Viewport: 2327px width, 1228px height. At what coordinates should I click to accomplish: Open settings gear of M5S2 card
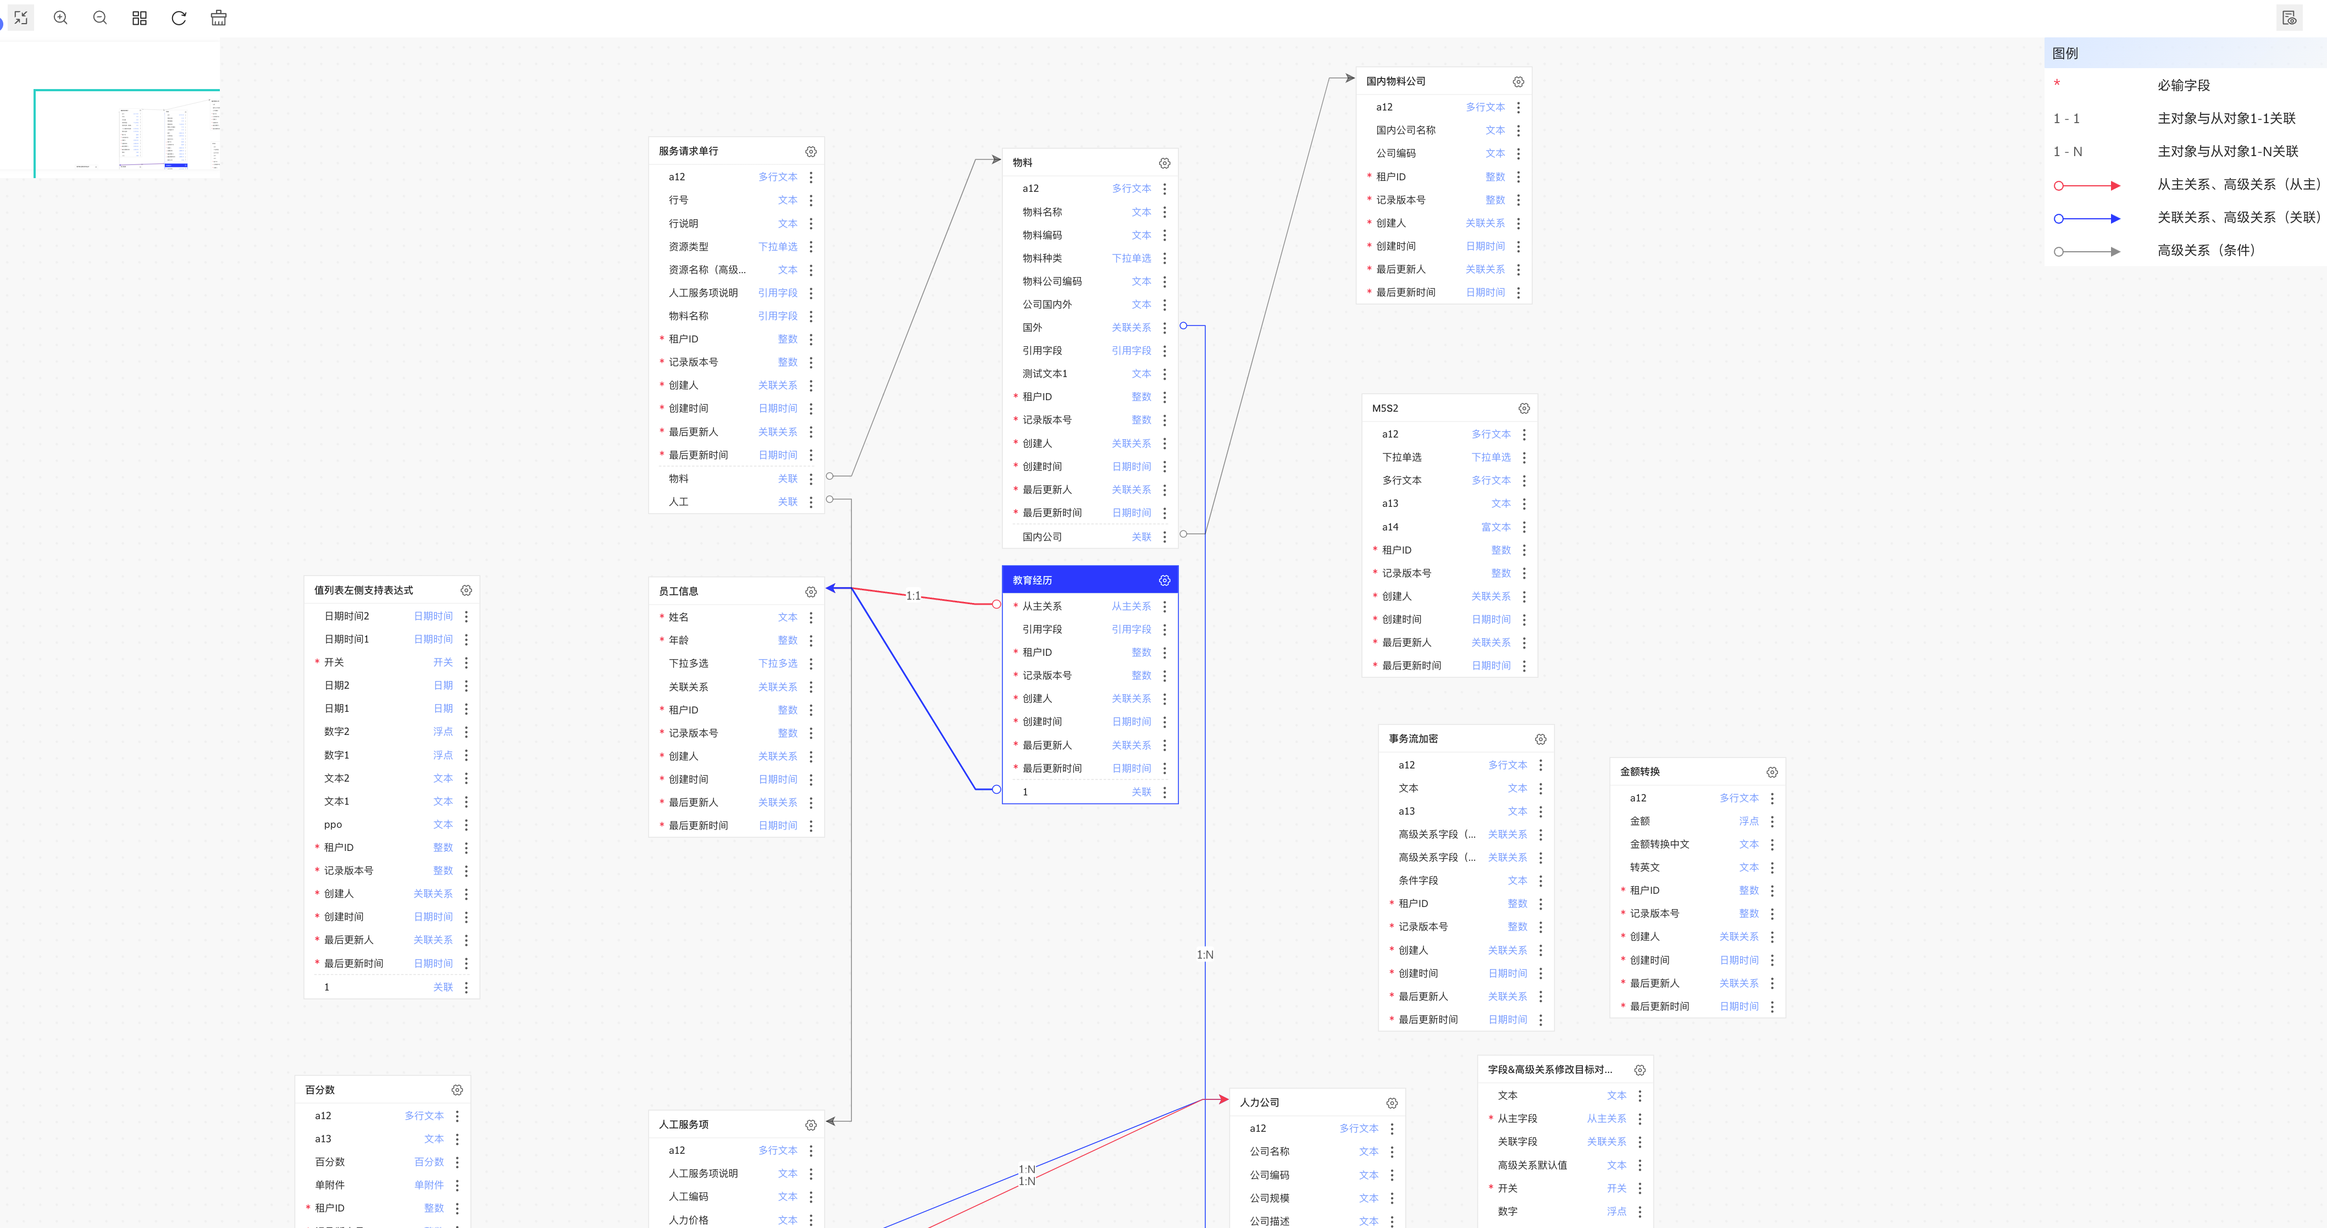[x=1524, y=408]
